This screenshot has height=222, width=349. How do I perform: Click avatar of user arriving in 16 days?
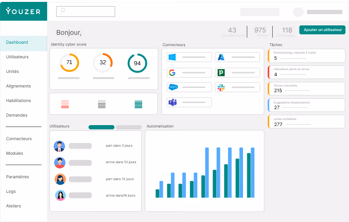pyautogui.click(x=60, y=195)
